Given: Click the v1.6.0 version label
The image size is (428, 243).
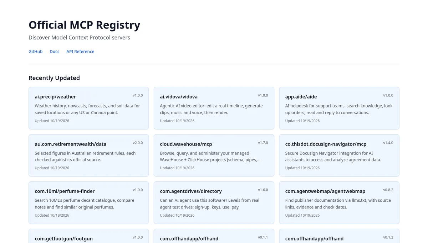Looking at the screenshot, I should (x=263, y=190).
